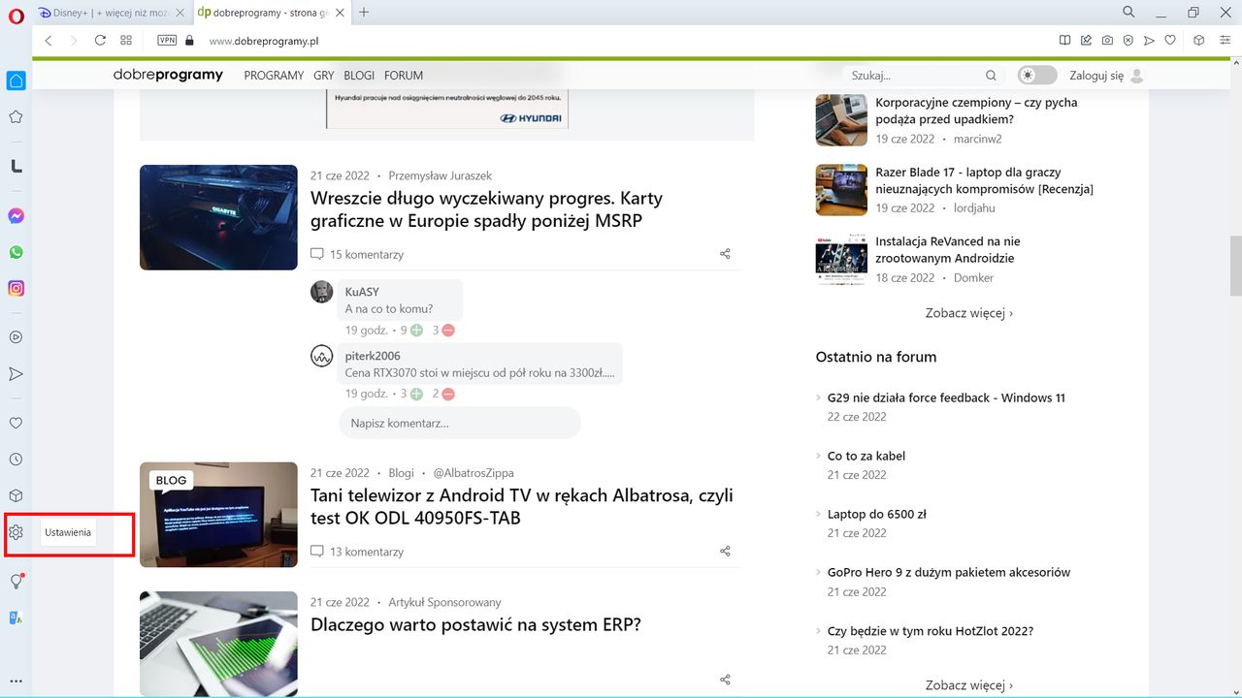Screen dimensions: 1242x698
Task: Open Instagram panel from the sidebar
Action: click(16, 288)
